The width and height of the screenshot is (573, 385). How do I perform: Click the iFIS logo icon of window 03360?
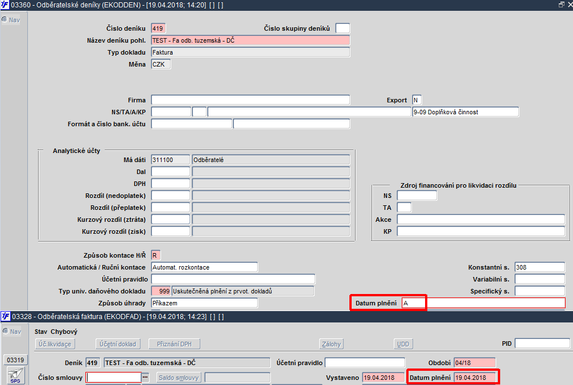pyautogui.click(x=5, y=5)
